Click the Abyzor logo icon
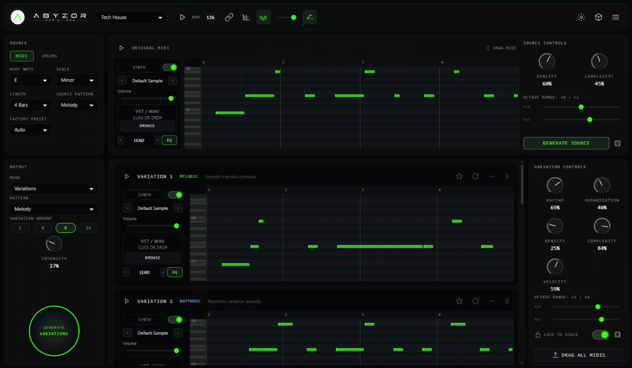 coord(17,17)
